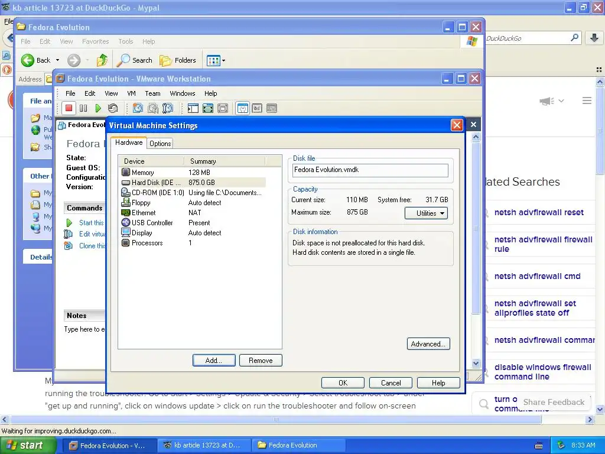This screenshot has width=605, height=454.
Task: Toggle the sidebar panel icon in VMware toolbar
Action: 193,109
